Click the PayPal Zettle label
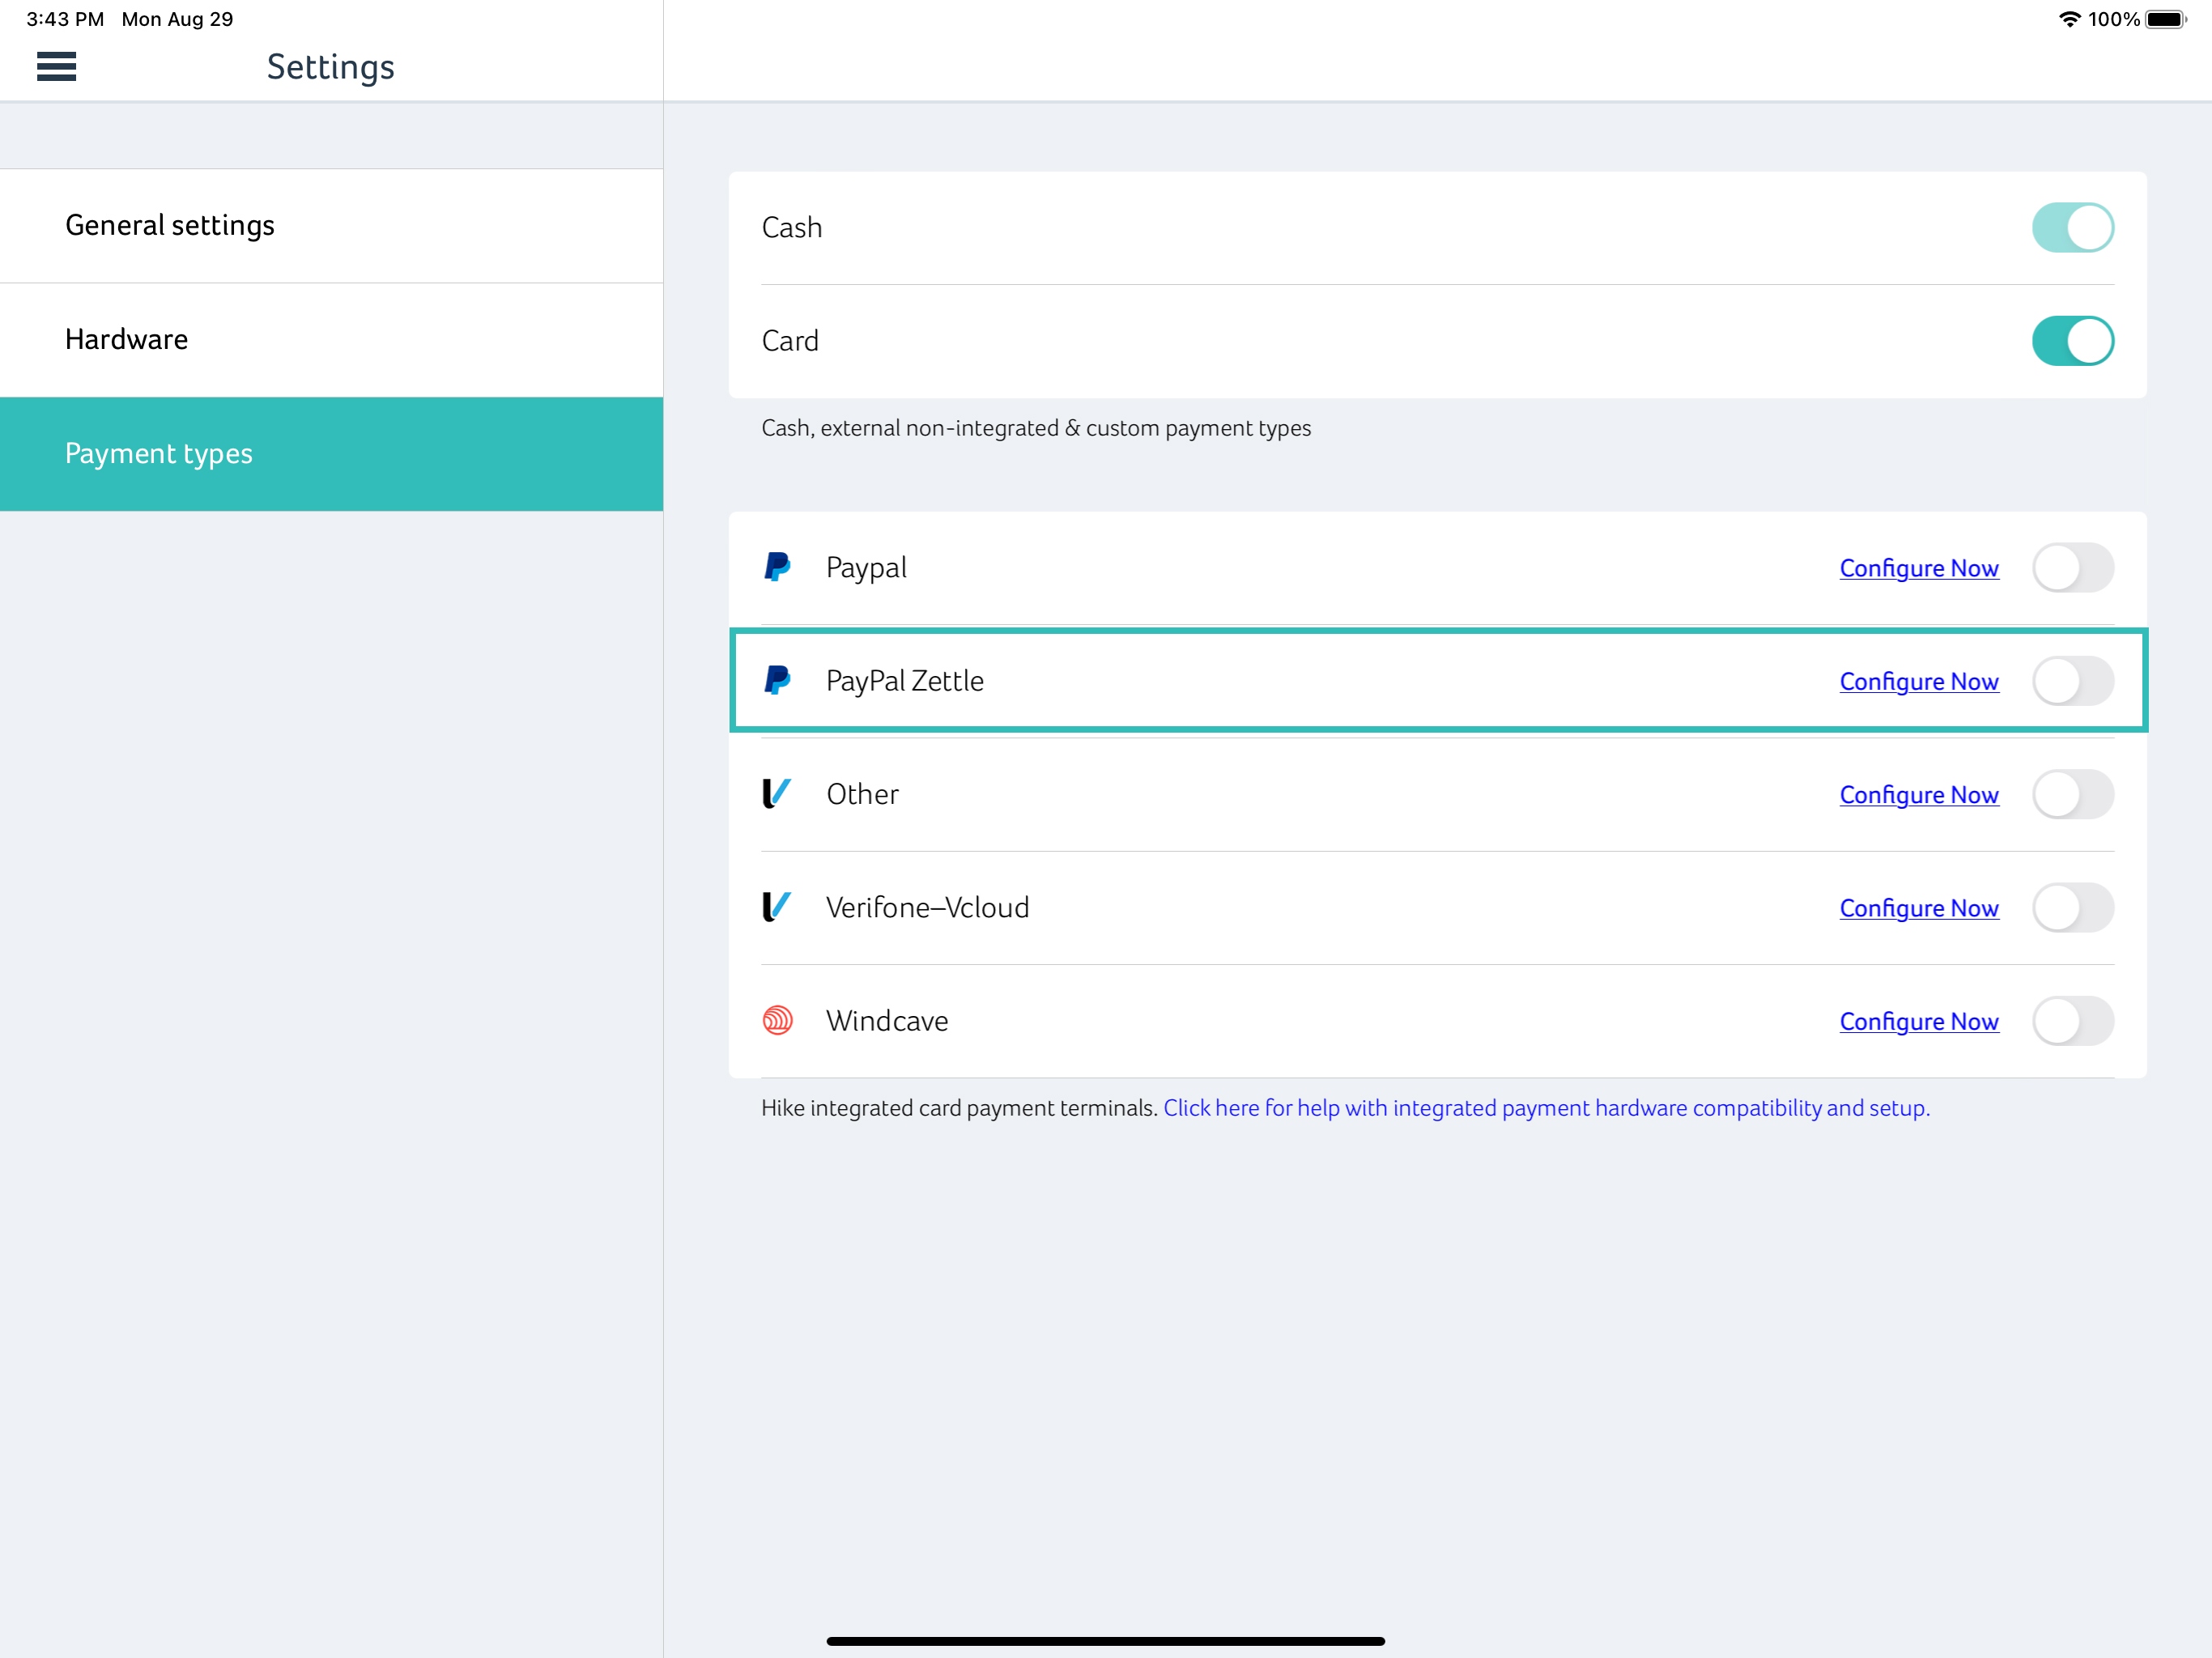The image size is (2212, 1658). [x=904, y=681]
